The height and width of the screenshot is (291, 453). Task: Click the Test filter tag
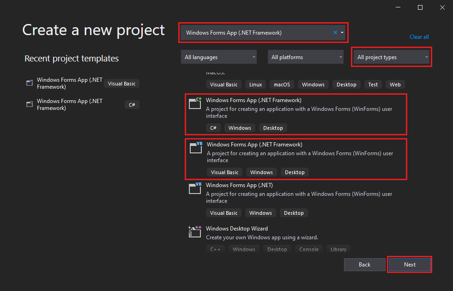pyautogui.click(x=373, y=84)
